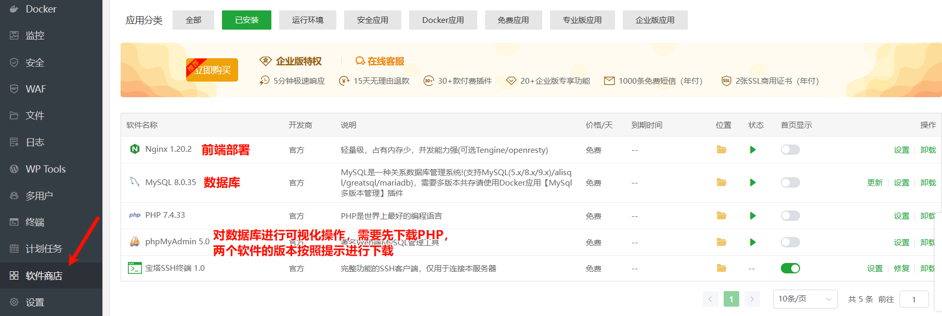Toggle PHP homepage display switch
The image size is (942, 316).
pyautogui.click(x=790, y=216)
